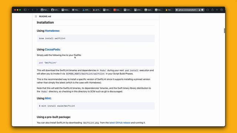The image size is (237, 133).
Task: Click the 'mint install realm/SwiftLint' code block
Action: click(x=96, y=106)
